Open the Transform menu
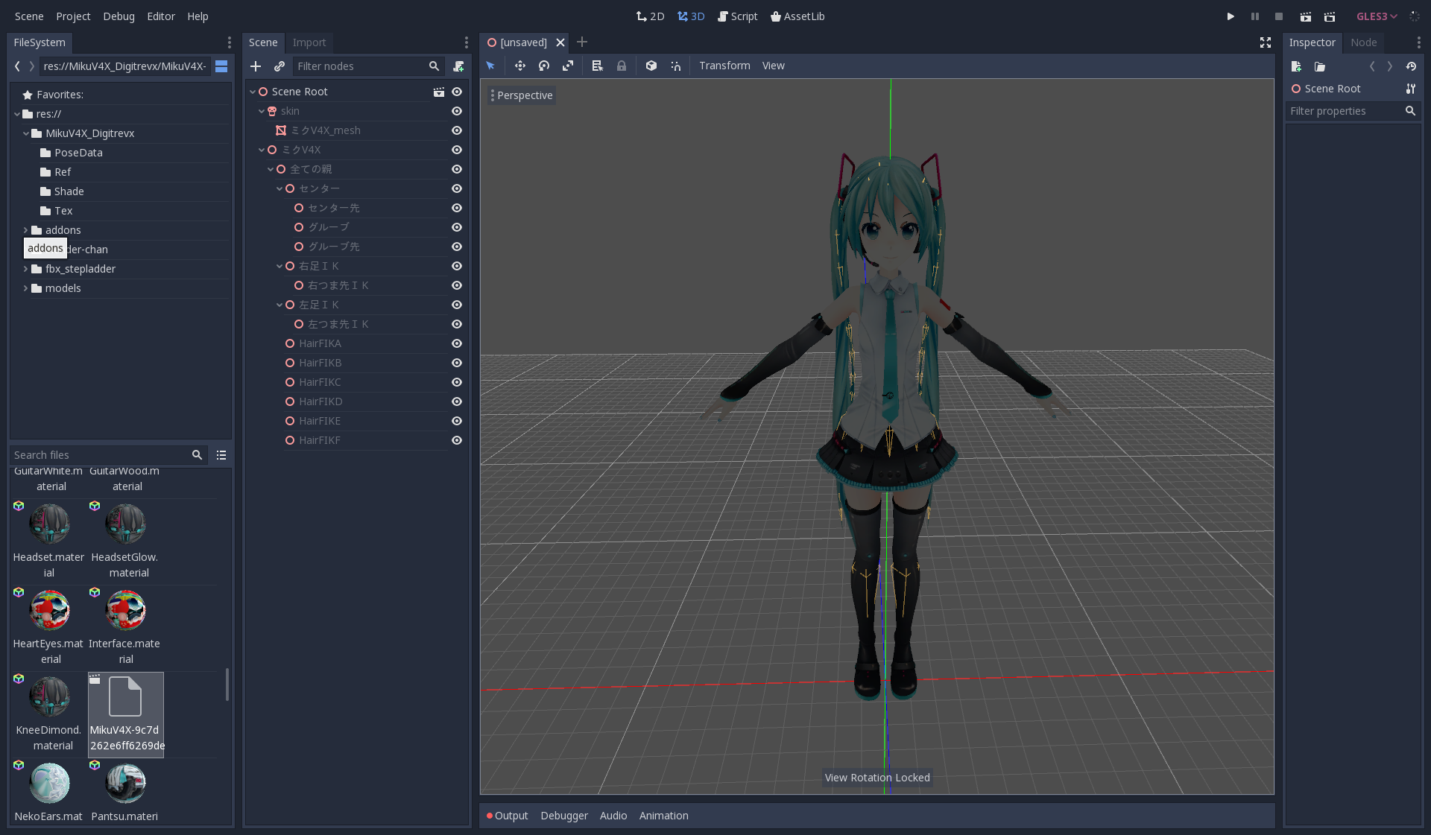 (724, 66)
